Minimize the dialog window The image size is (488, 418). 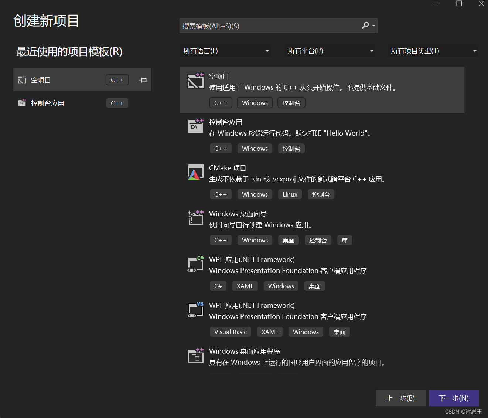(x=437, y=3)
